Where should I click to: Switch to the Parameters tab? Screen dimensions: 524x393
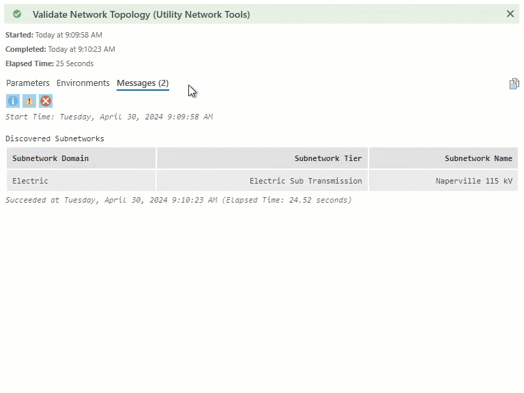[28, 83]
